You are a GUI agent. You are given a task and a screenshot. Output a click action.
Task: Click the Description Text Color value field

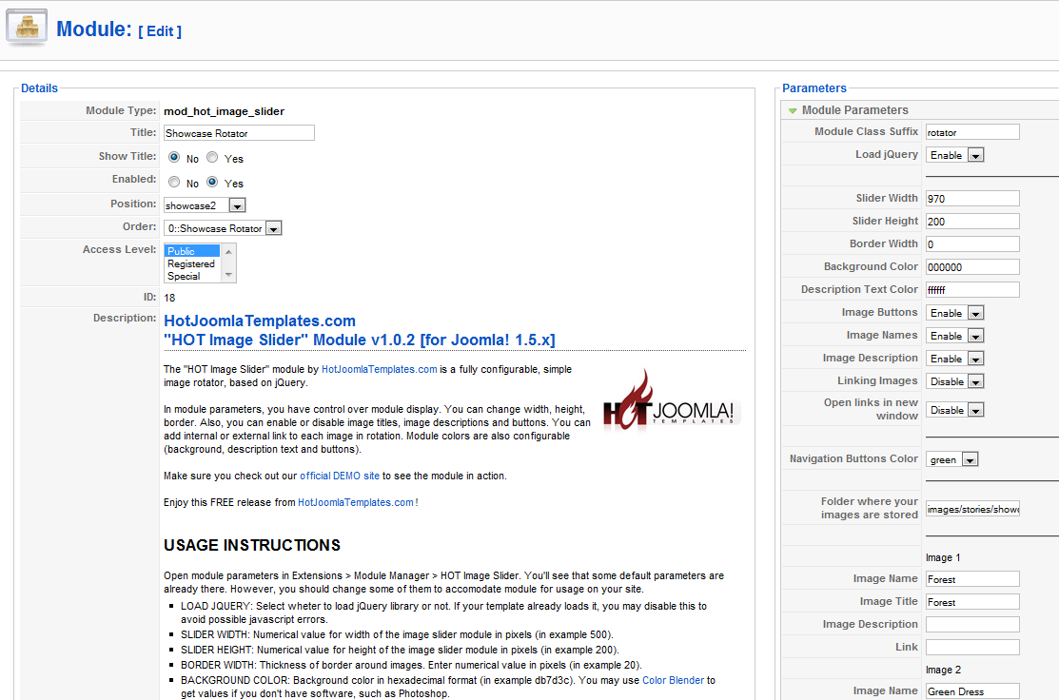[972, 290]
